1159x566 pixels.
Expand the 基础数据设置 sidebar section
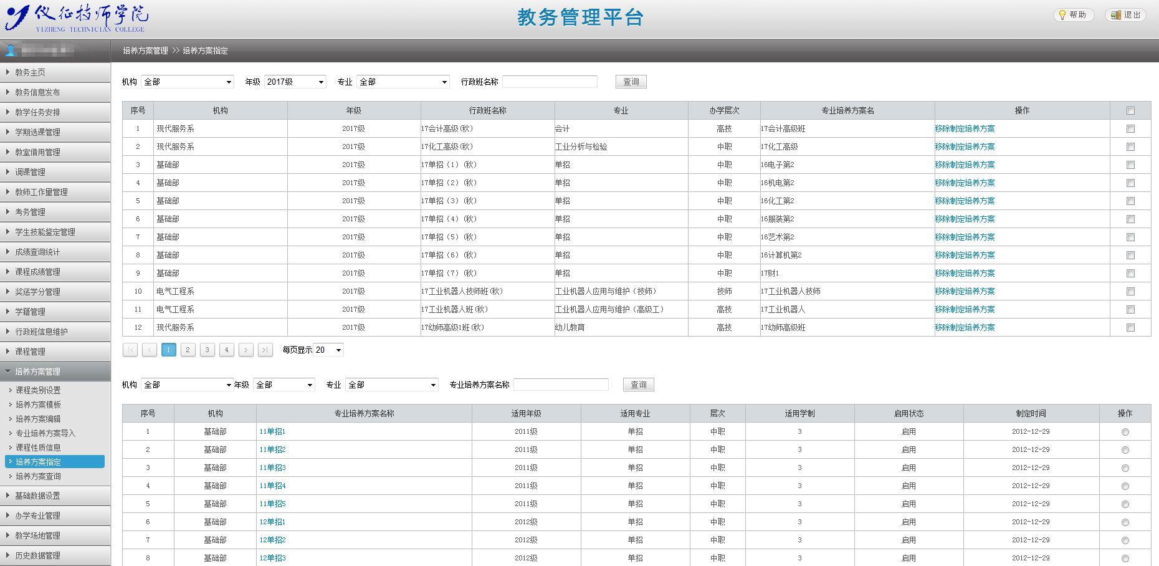(55, 496)
